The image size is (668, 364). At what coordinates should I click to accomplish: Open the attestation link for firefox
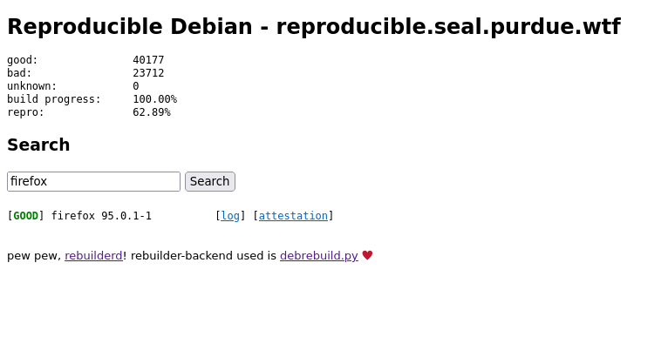click(x=293, y=216)
